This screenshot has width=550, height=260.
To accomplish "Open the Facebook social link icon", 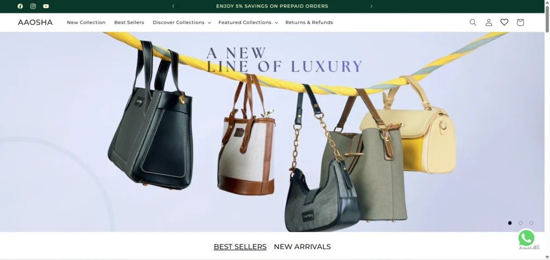I will pyautogui.click(x=20, y=6).
